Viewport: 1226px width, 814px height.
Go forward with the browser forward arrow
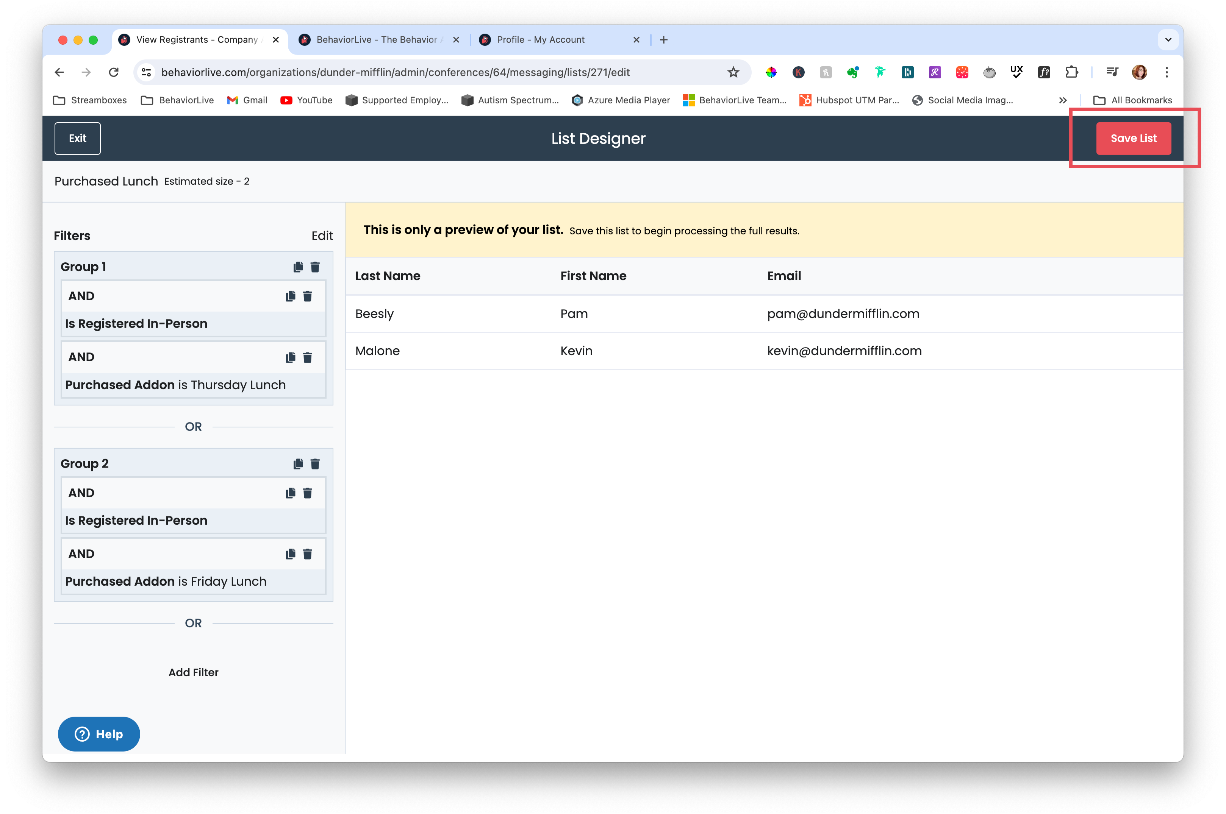[x=86, y=72]
